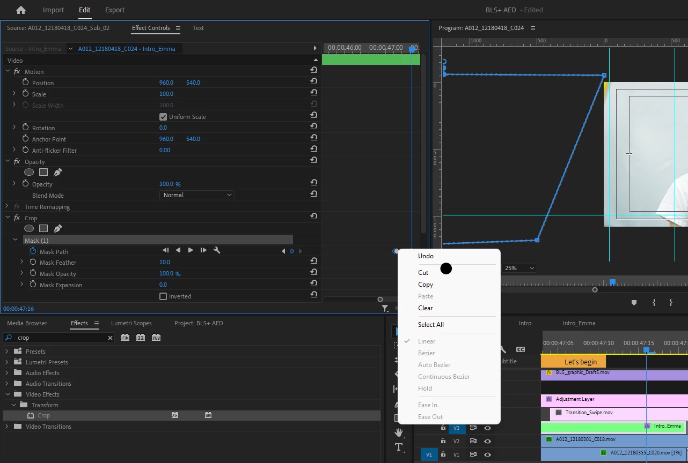Select the free draw bezier pen under Crop
The height and width of the screenshot is (463, 688).
pos(58,228)
